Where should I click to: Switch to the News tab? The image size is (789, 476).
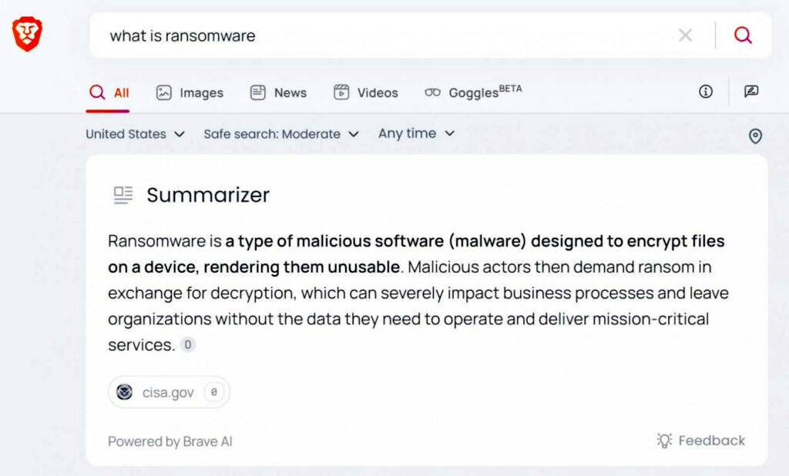point(278,92)
